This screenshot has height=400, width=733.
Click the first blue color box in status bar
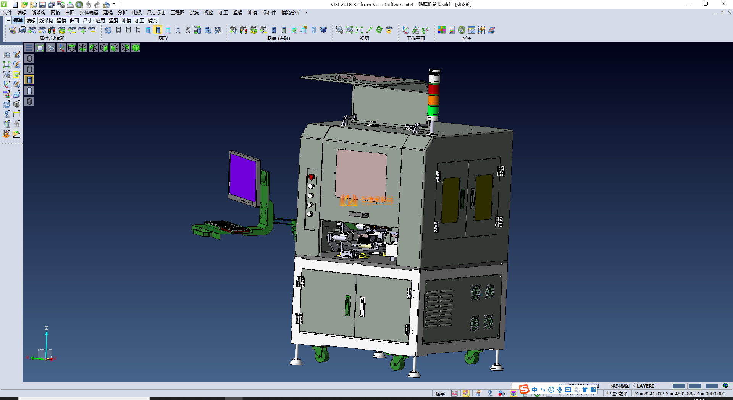click(678, 386)
